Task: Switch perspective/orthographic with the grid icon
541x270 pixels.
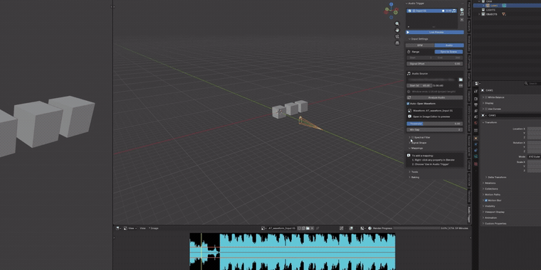Action: pos(397,43)
